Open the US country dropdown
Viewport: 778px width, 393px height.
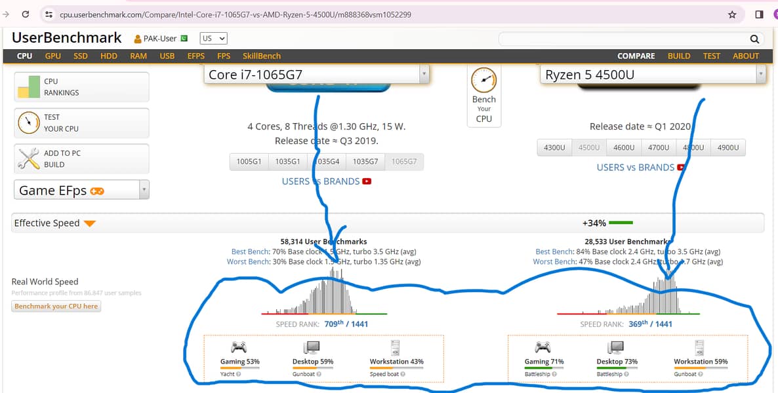(213, 39)
